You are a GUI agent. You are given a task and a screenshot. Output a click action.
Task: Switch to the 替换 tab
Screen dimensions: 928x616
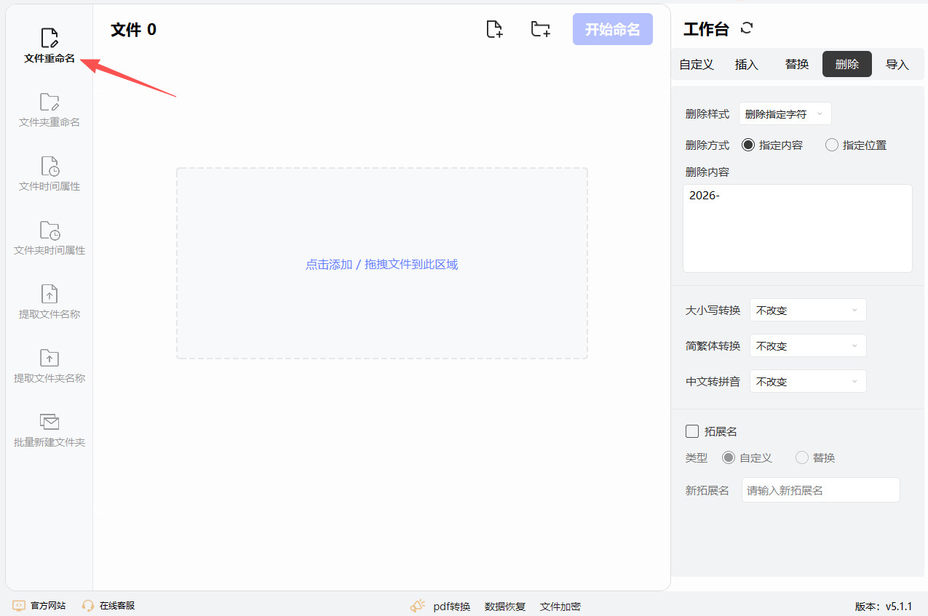click(x=797, y=64)
